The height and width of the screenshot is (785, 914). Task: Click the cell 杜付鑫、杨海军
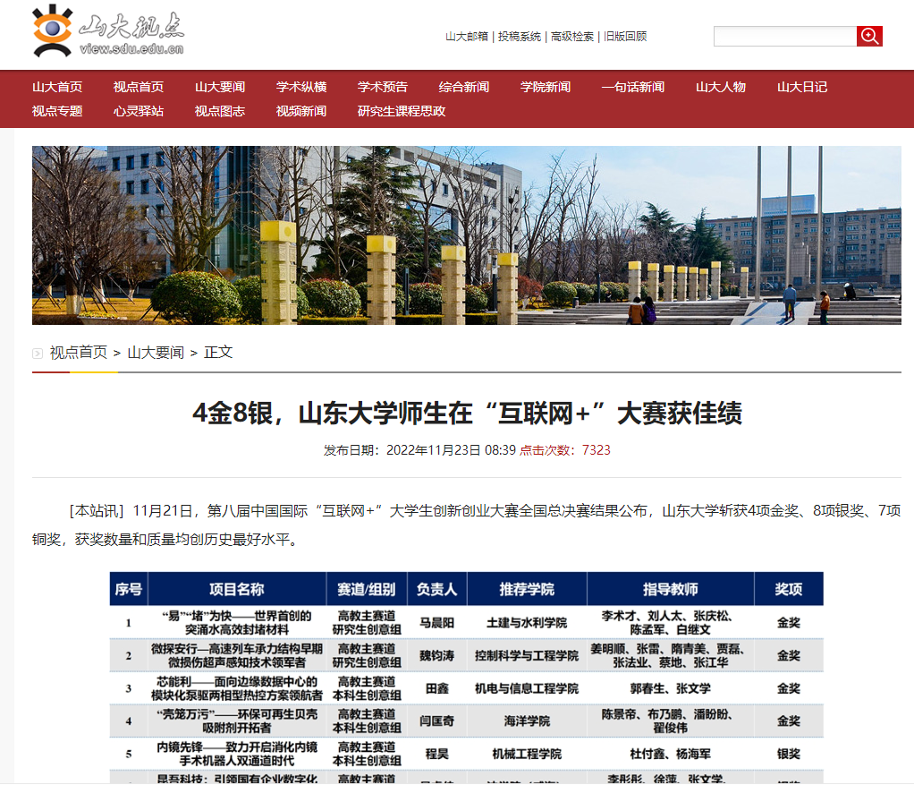[x=671, y=754]
